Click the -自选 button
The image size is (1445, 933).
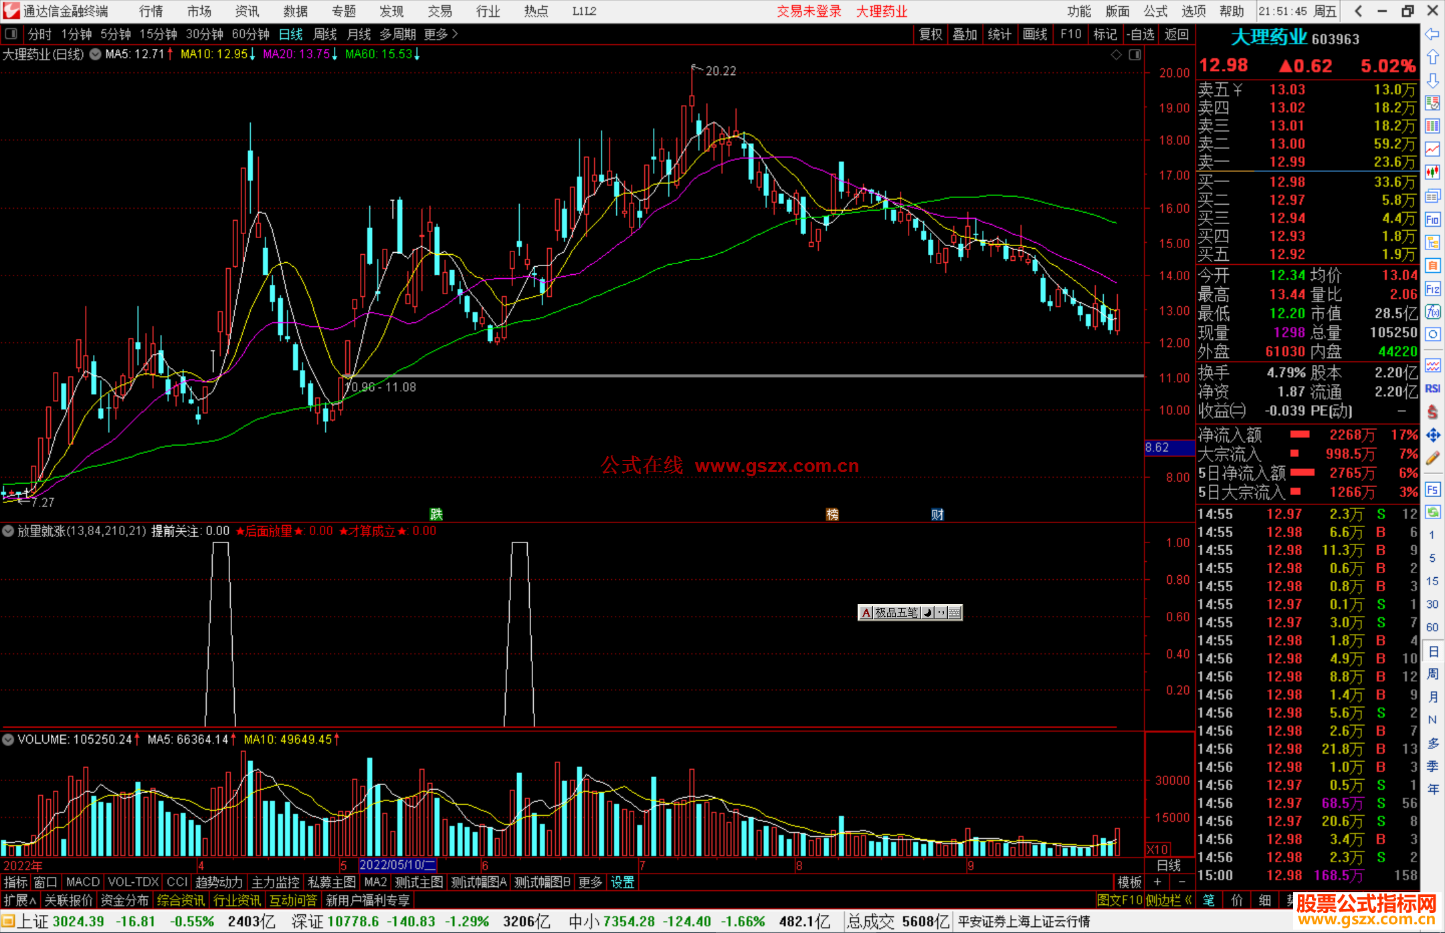(x=1140, y=34)
